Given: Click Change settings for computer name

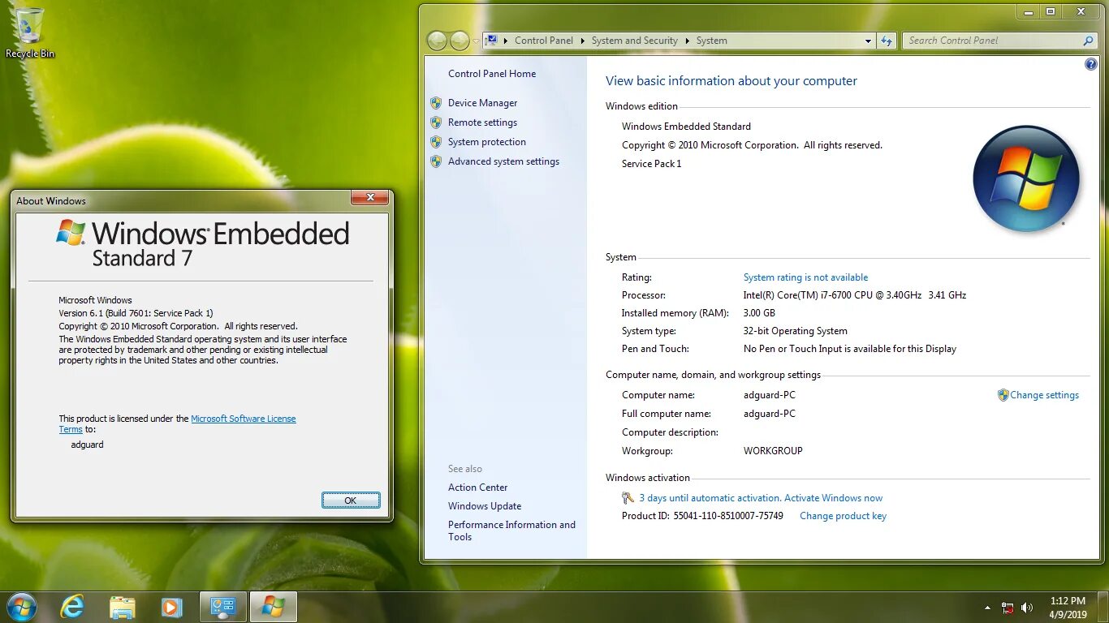Looking at the screenshot, I should pyautogui.click(x=1044, y=395).
